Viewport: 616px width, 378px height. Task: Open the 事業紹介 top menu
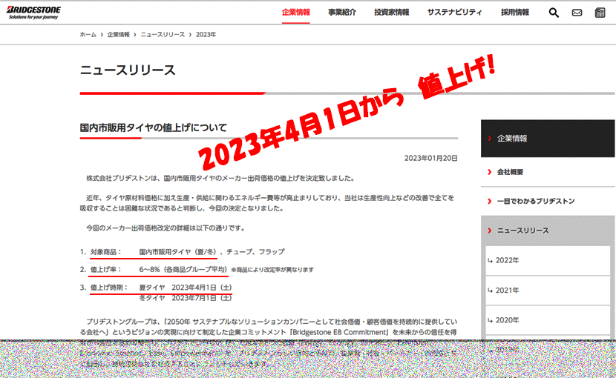click(x=342, y=12)
